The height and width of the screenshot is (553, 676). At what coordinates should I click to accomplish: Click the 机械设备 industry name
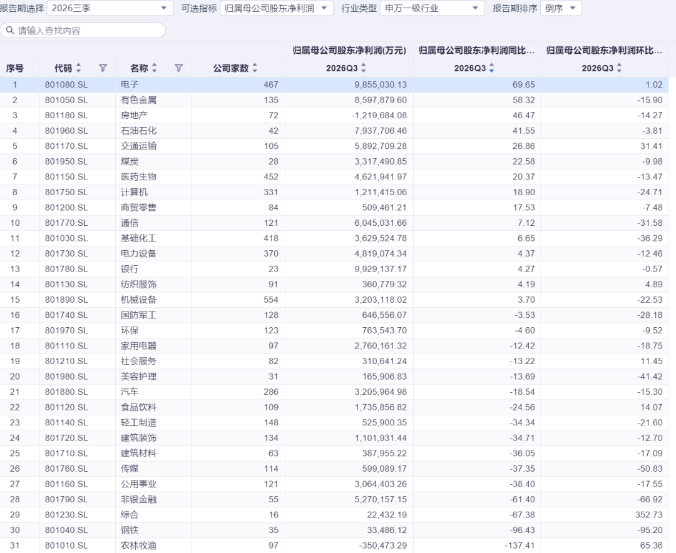(139, 300)
